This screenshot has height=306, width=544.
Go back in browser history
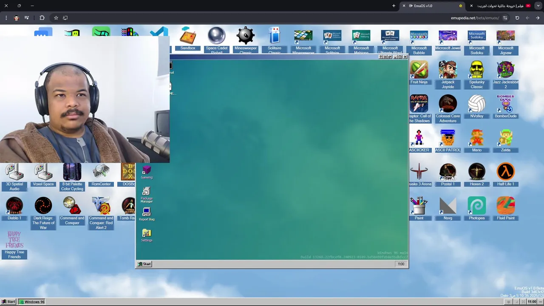pos(538,18)
